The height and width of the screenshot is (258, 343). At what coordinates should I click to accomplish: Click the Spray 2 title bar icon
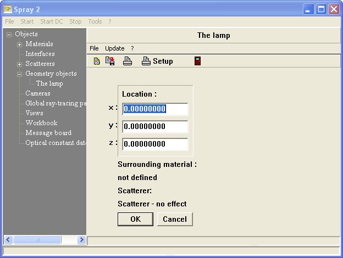(8, 9)
